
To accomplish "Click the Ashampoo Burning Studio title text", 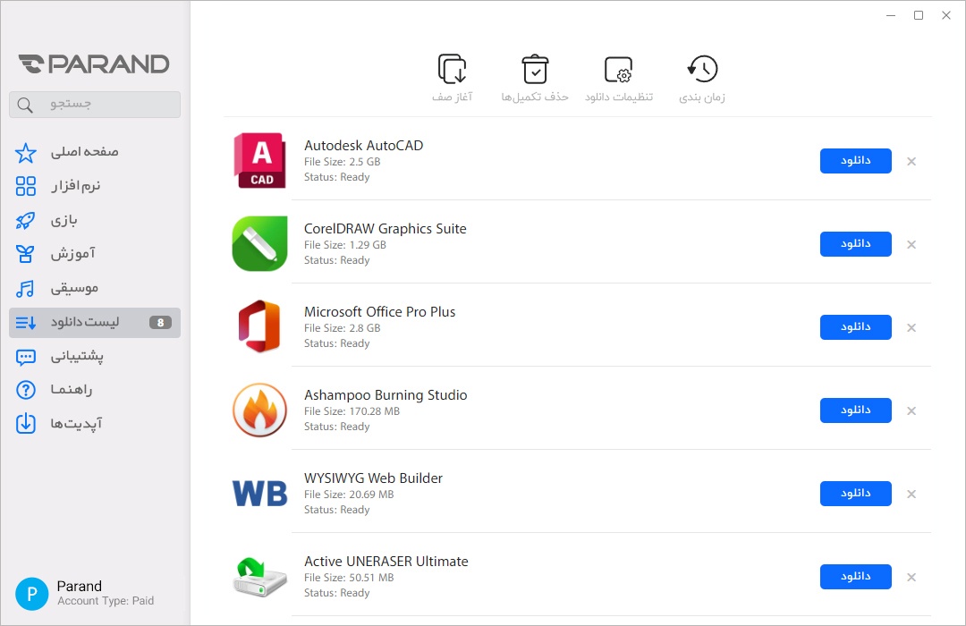I will click(386, 395).
